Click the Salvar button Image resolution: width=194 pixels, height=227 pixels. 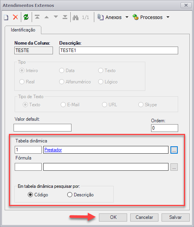pyautogui.click(x=175, y=217)
